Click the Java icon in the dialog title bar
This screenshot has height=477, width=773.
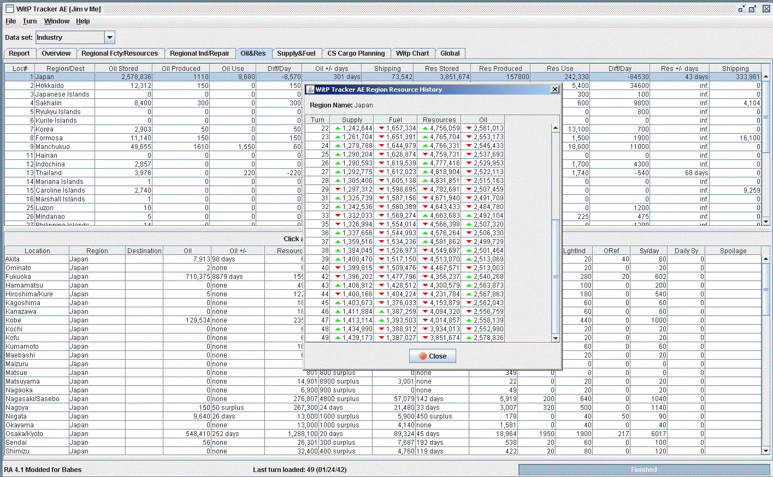[310, 90]
